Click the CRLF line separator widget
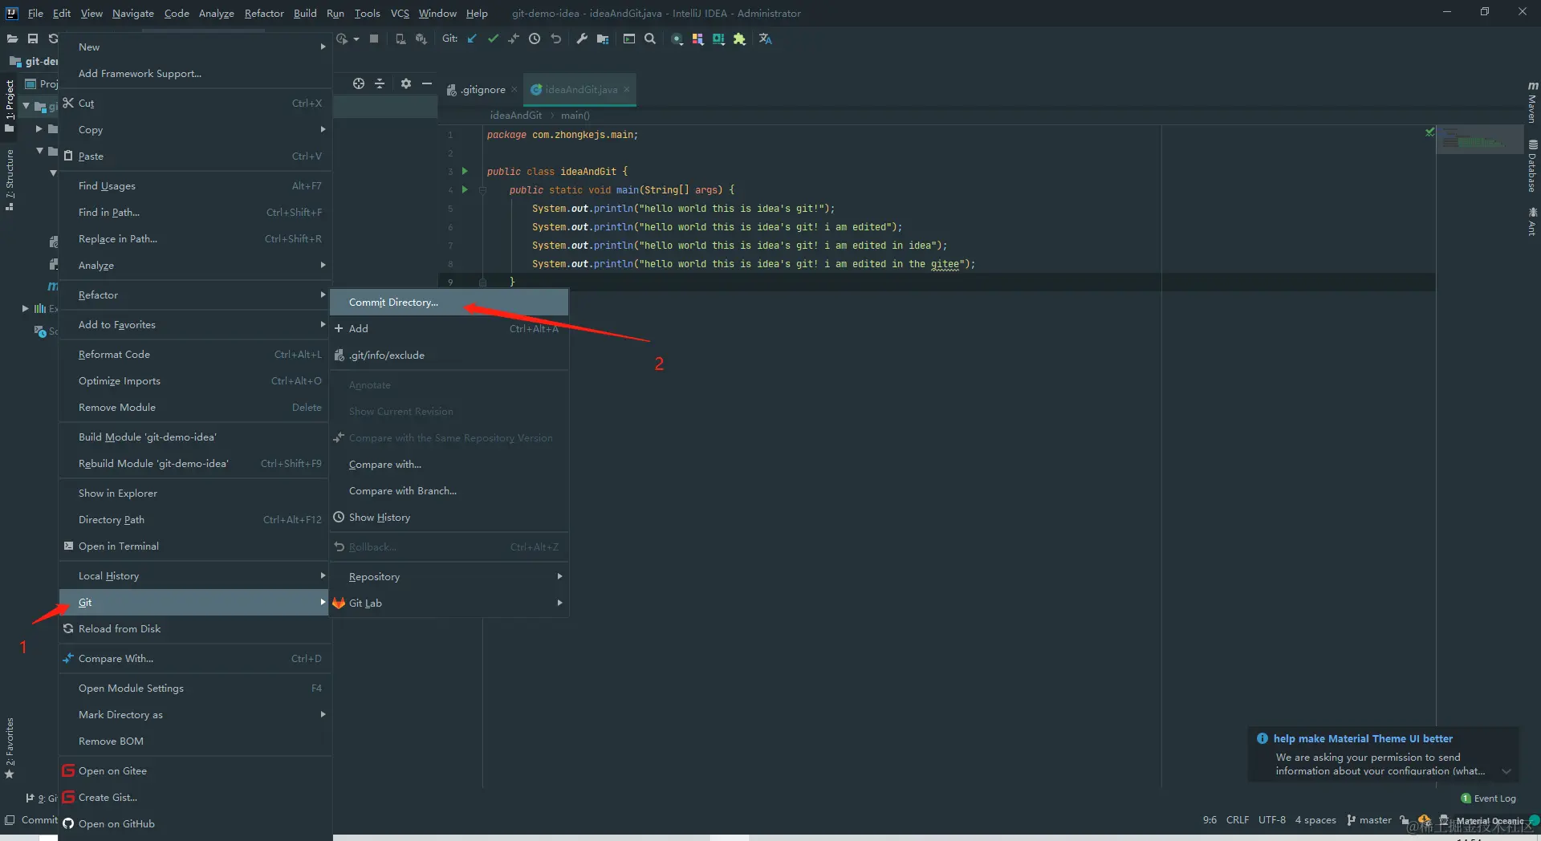1541x841 pixels. tap(1237, 820)
